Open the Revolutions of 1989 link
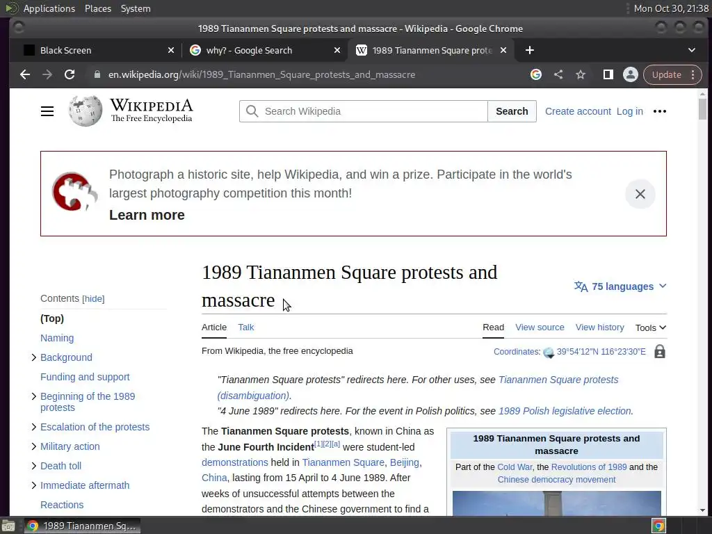 (588, 467)
